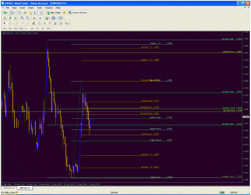Open the Help menu
The width and height of the screenshot is (251, 195).
(58, 8)
